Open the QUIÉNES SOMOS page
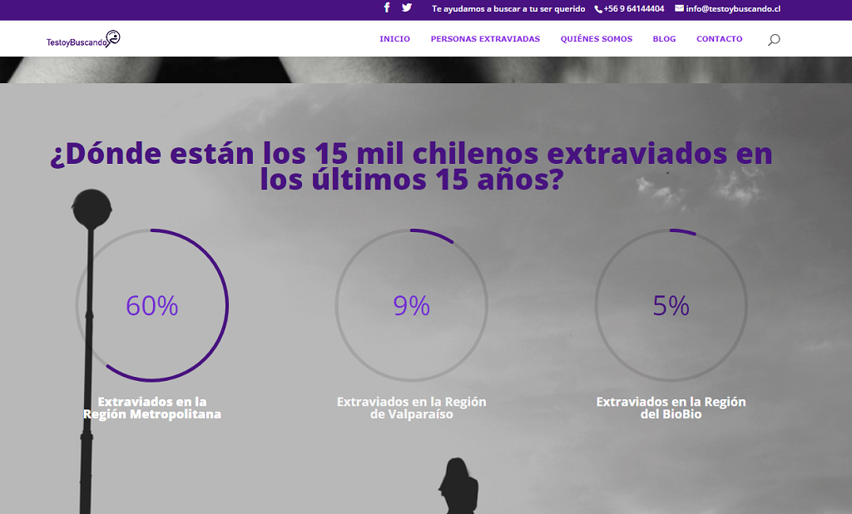 [x=596, y=39]
